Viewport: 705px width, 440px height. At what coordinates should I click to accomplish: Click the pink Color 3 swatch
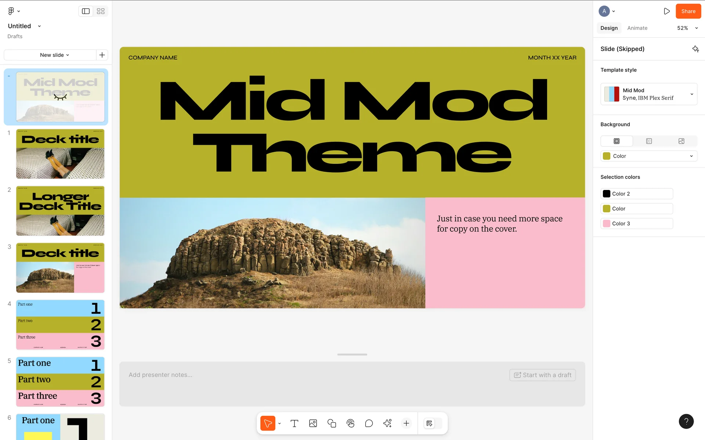(607, 224)
